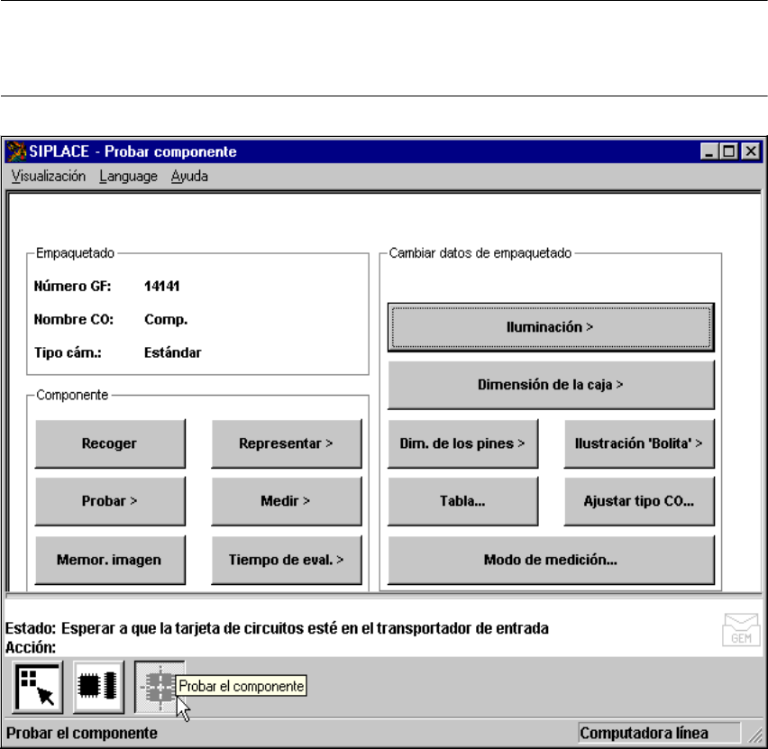Click the chip component icon in bottom toolbar
The height and width of the screenshot is (749, 768).
click(x=97, y=687)
